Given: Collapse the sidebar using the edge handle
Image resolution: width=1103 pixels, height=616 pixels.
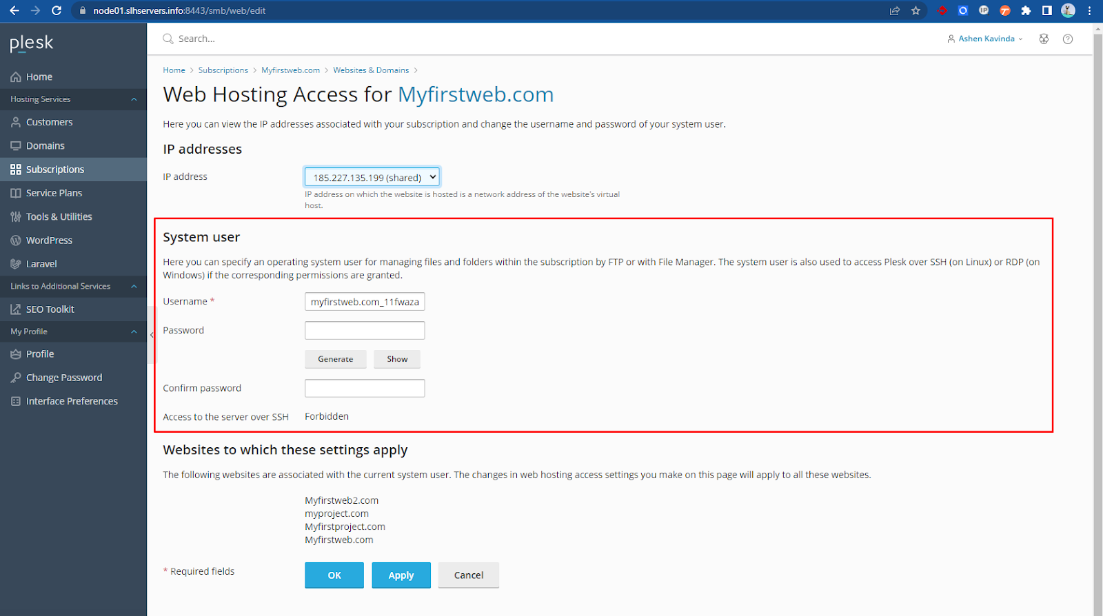Looking at the screenshot, I should (152, 335).
